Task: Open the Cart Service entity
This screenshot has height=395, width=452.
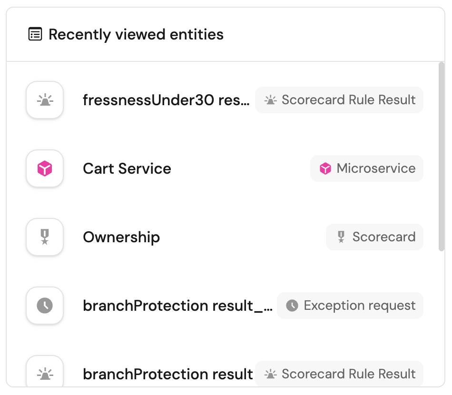Action: coord(127,168)
